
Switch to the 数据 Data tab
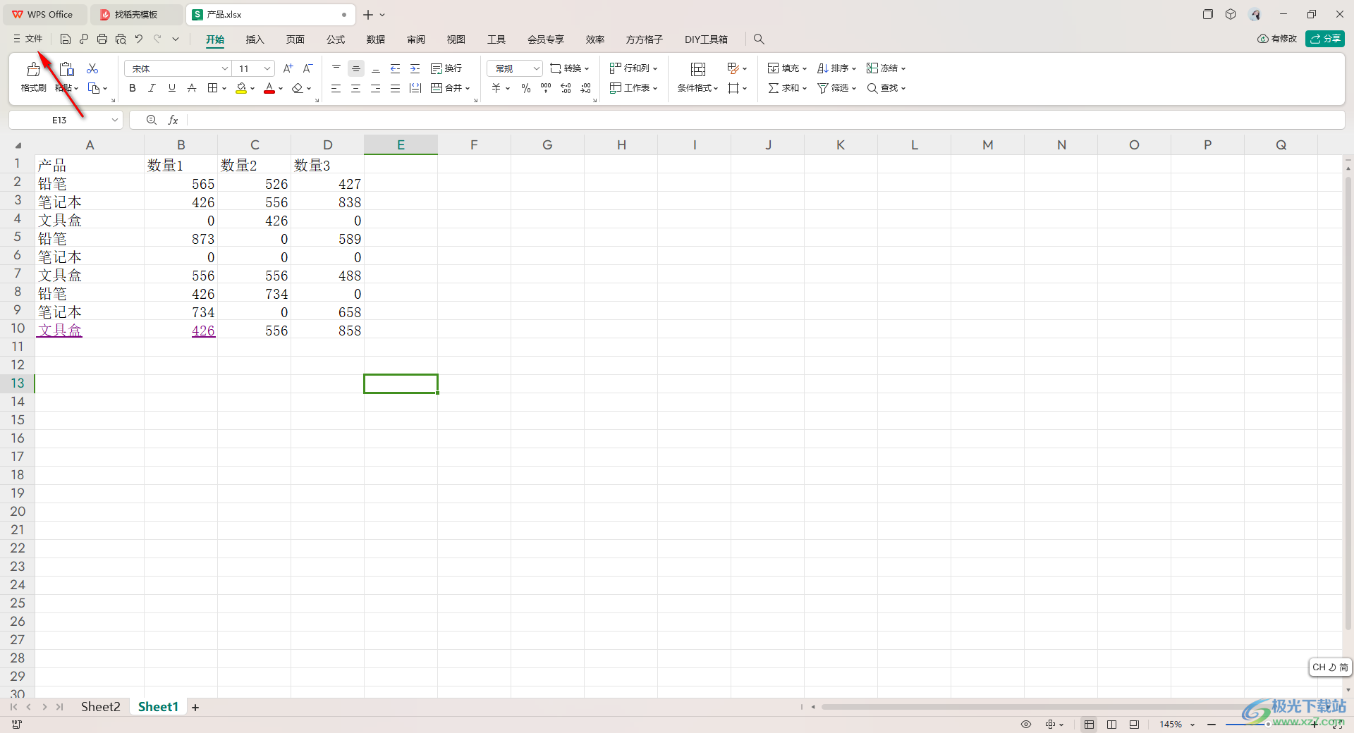point(376,39)
